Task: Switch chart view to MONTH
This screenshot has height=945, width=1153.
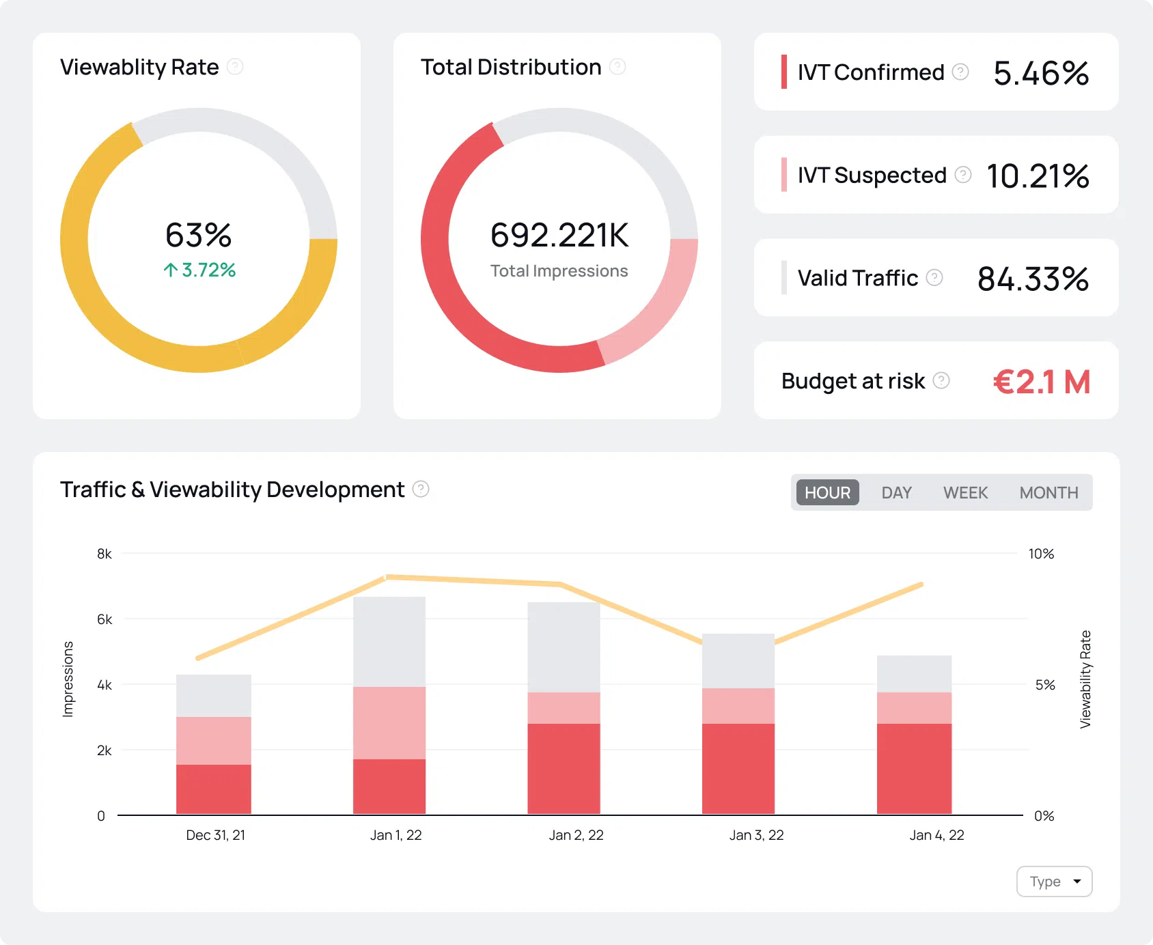Action: [x=1049, y=492]
